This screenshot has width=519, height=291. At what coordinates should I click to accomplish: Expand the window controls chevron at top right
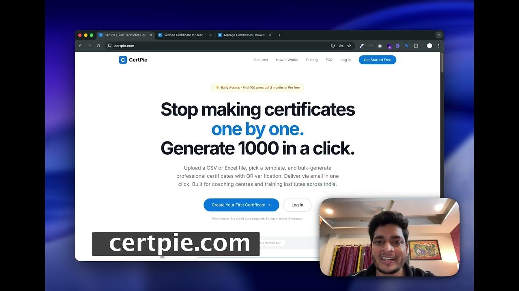pyautogui.click(x=439, y=35)
